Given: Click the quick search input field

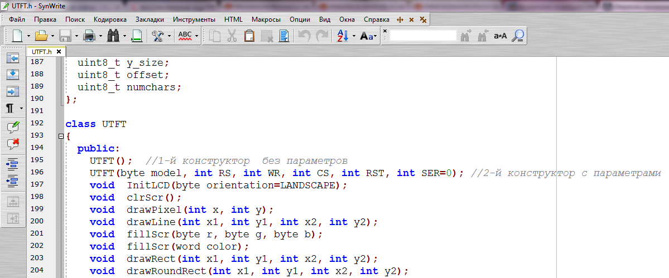Looking at the screenshot, I should [x=422, y=36].
